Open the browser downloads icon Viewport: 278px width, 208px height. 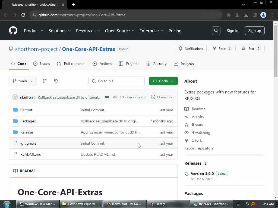pyautogui.click(x=246, y=15)
